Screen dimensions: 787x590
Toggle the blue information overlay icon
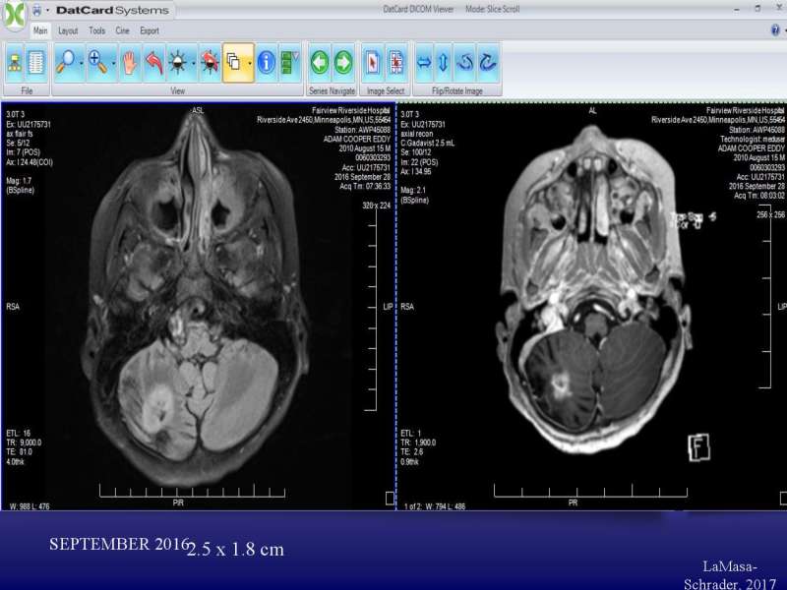point(266,63)
